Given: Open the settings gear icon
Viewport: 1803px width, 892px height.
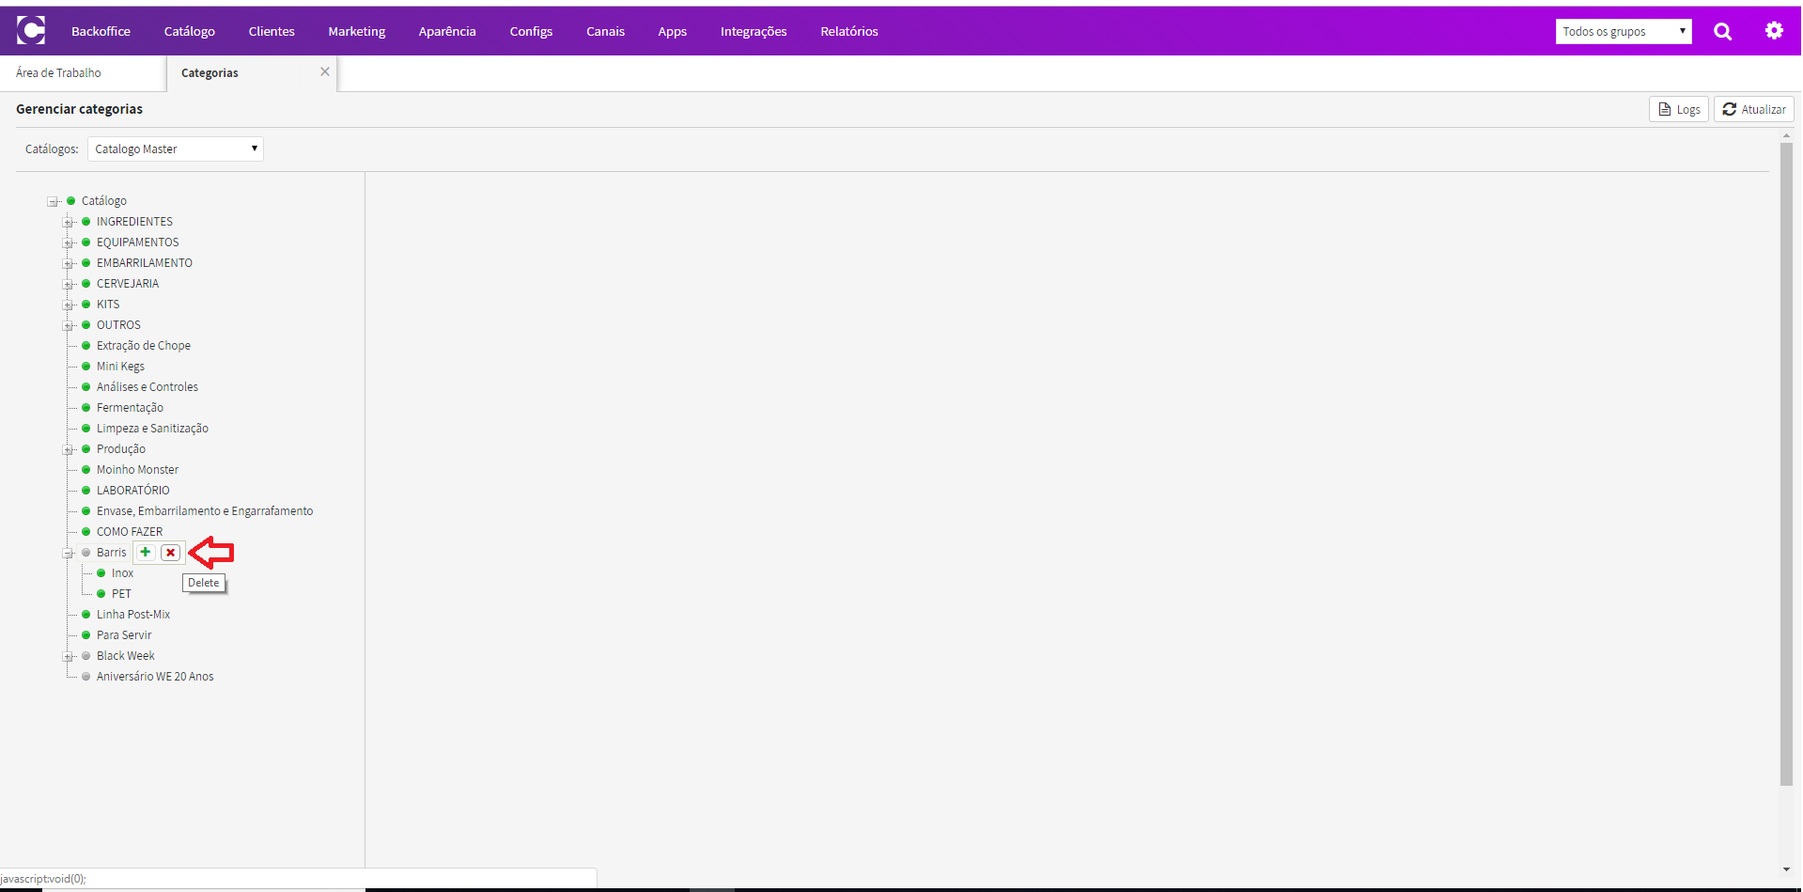Looking at the screenshot, I should point(1774,30).
